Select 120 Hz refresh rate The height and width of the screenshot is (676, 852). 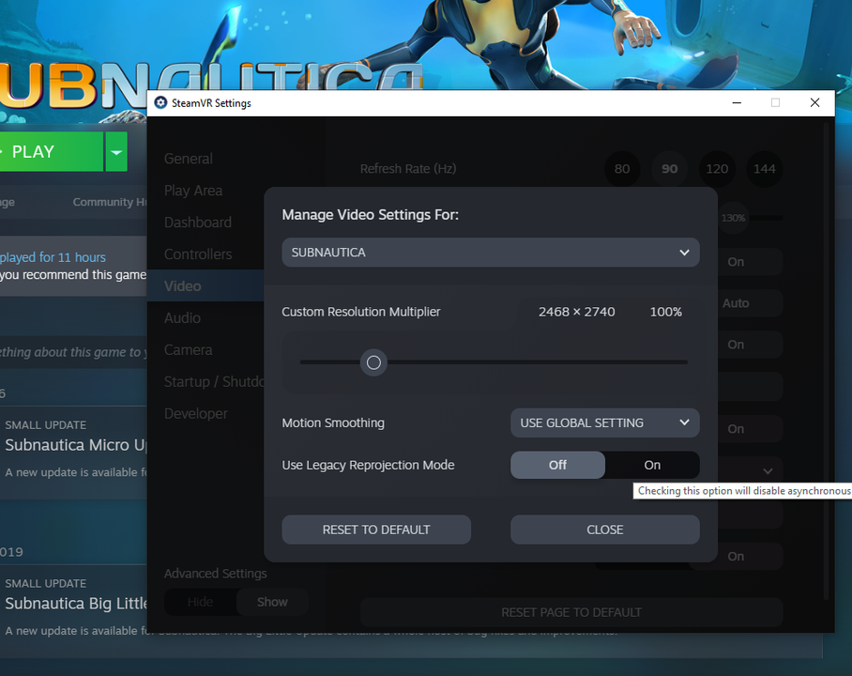point(717,169)
